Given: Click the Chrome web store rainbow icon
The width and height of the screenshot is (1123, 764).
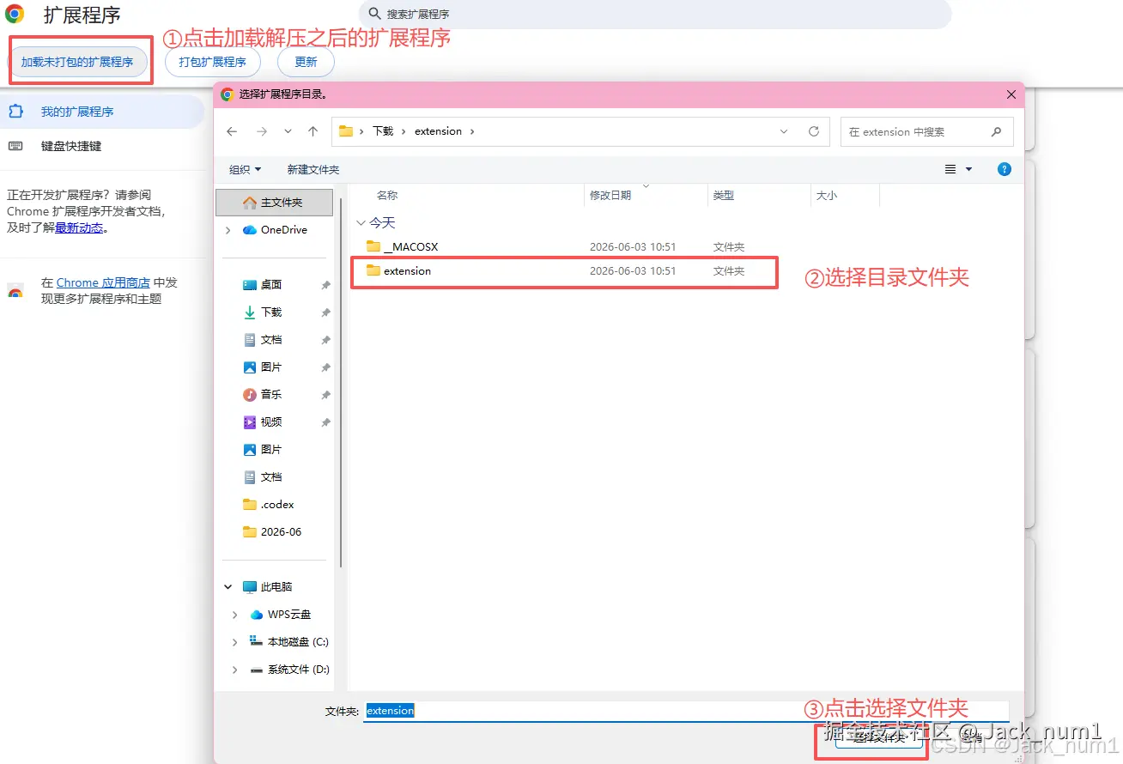Looking at the screenshot, I should [15, 291].
